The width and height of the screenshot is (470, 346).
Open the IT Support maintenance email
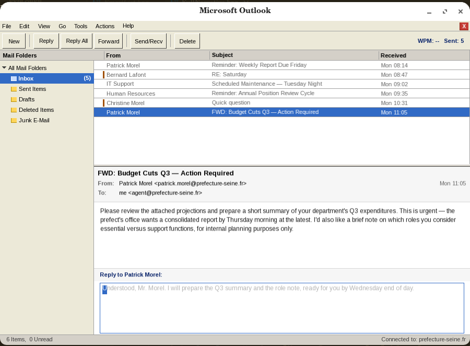click(282, 84)
